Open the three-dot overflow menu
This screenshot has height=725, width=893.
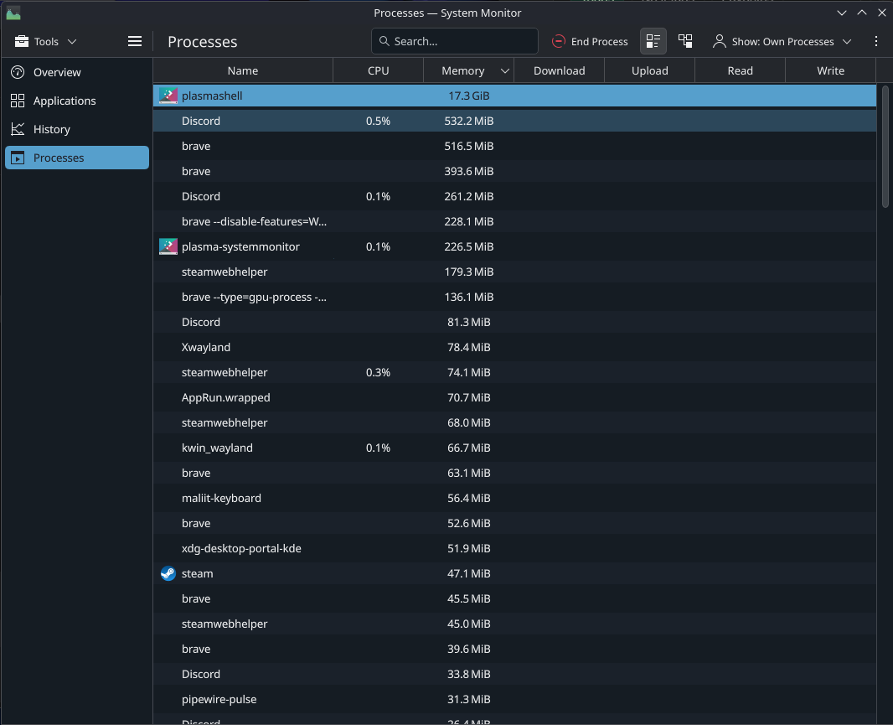[876, 41]
